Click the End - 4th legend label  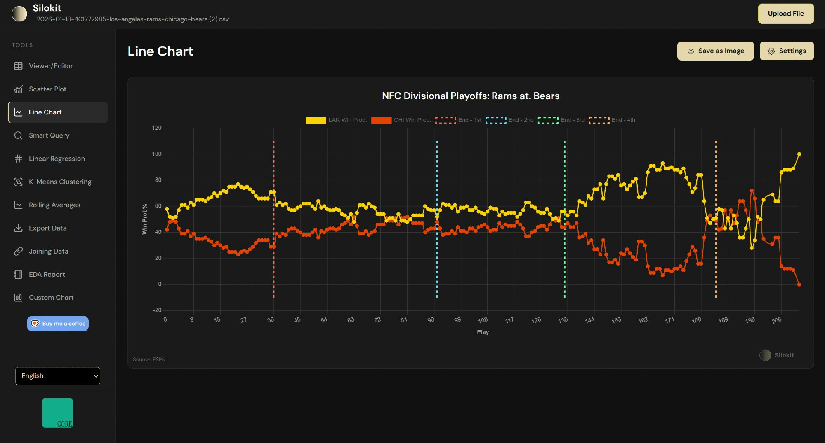tap(623, 120)
